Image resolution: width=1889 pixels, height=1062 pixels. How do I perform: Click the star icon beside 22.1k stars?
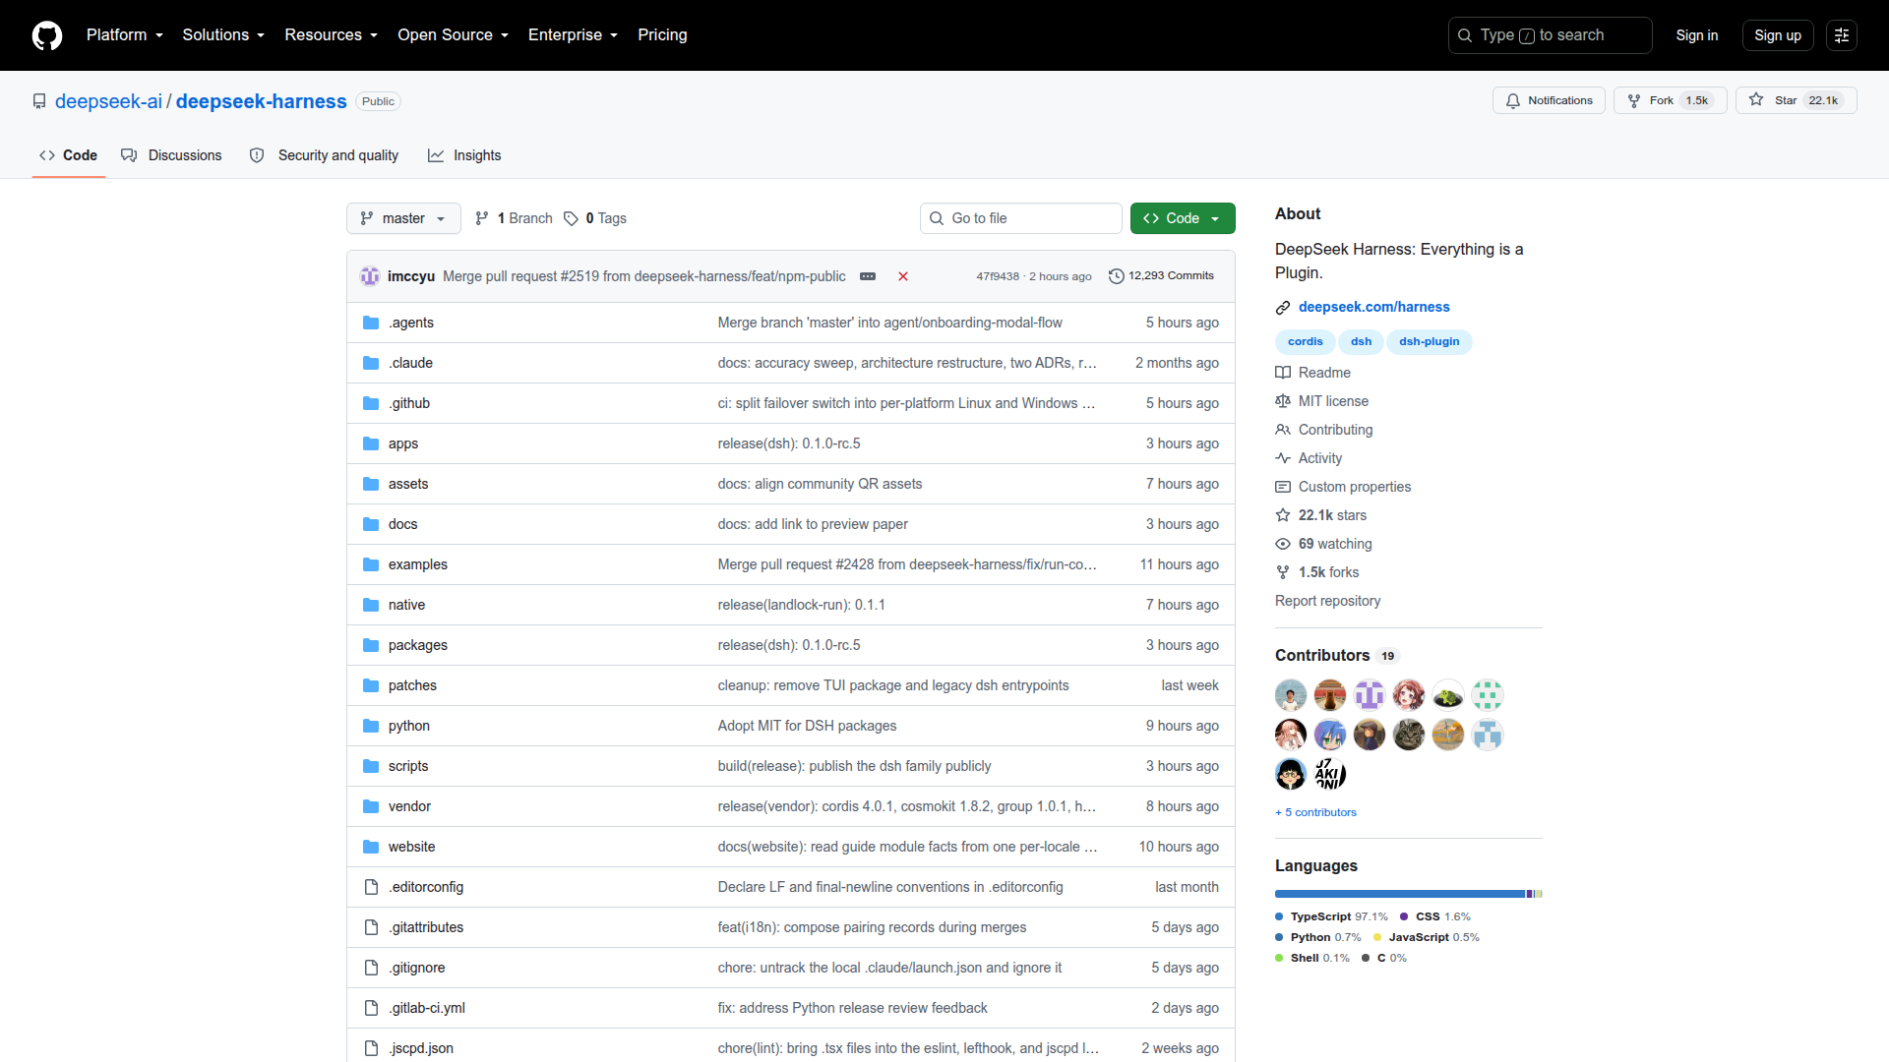[1283, 515]
